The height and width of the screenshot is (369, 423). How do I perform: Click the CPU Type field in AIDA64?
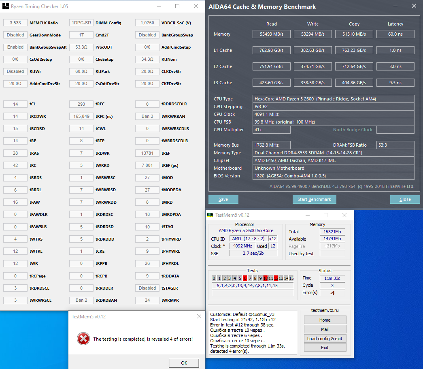334,99
